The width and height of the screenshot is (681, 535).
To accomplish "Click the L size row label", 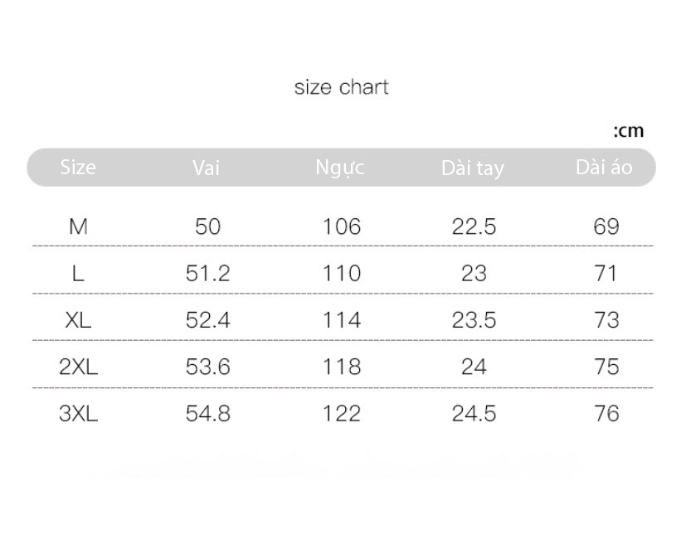I will coord(78,274).
